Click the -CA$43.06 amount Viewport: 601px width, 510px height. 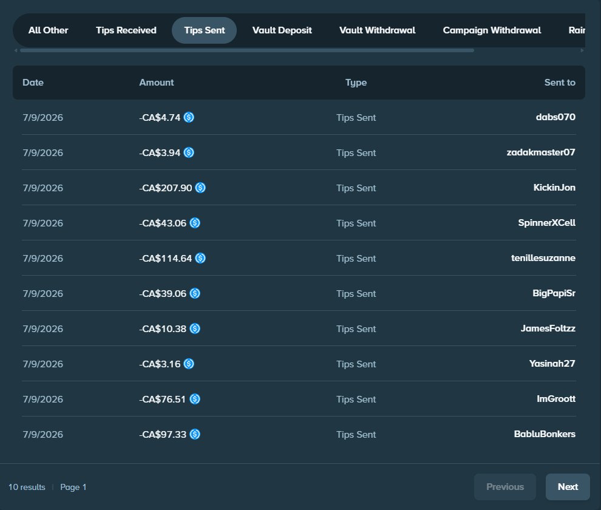[x=163, y=223]
